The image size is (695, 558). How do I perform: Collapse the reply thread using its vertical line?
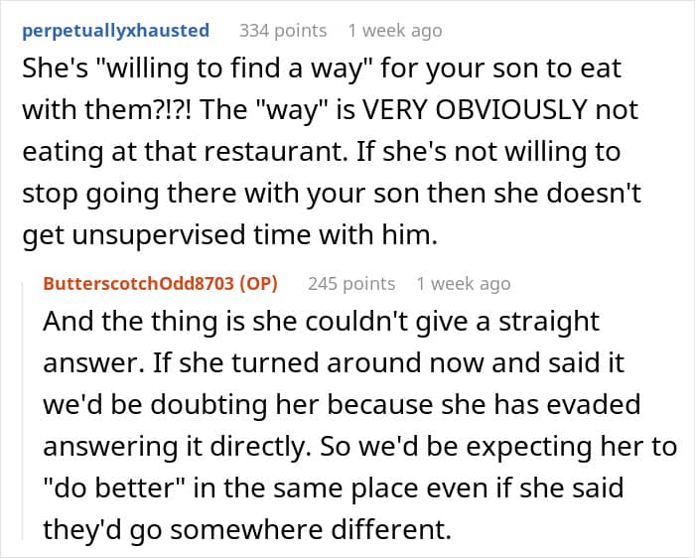[x=23, y=410]
